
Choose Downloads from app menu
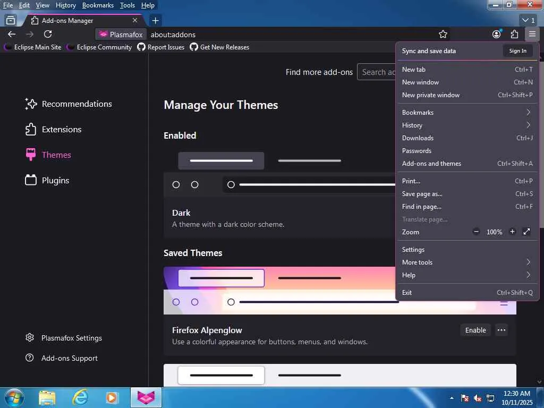[x=466, y=138]
